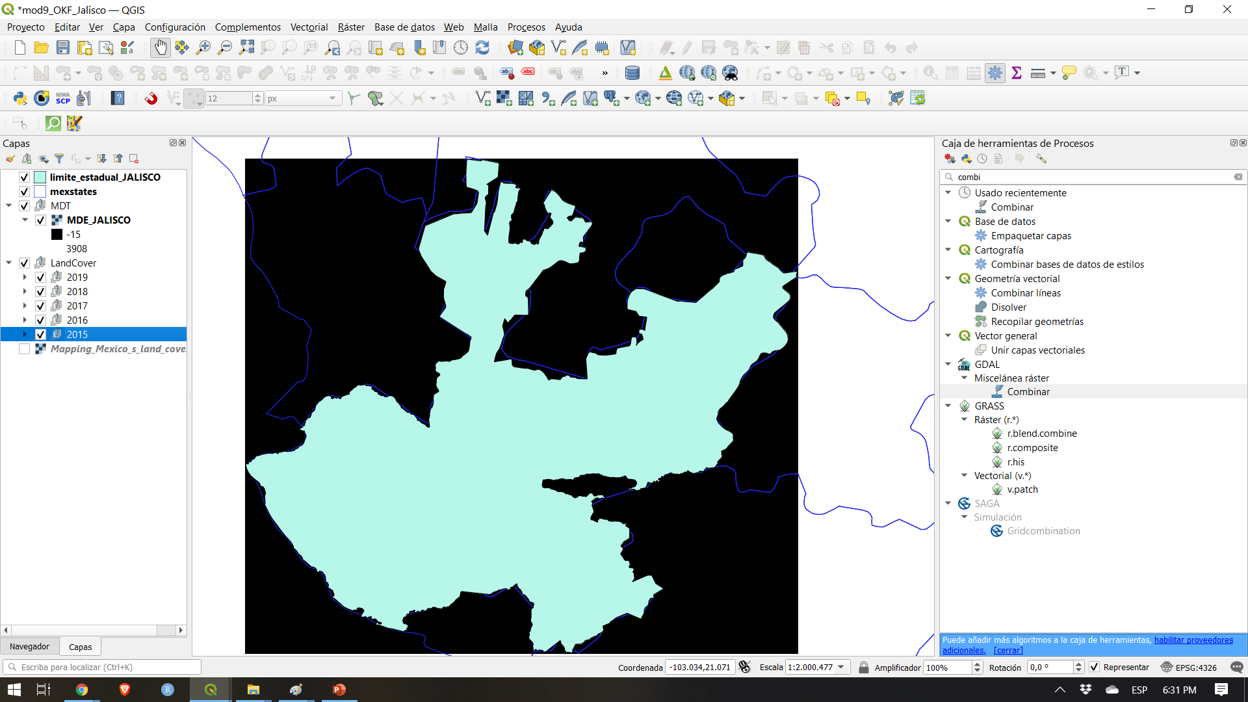This screenshot has width=1248, height=702.
Task: Click the red magnet snapping icon
Action: point(151,98)
